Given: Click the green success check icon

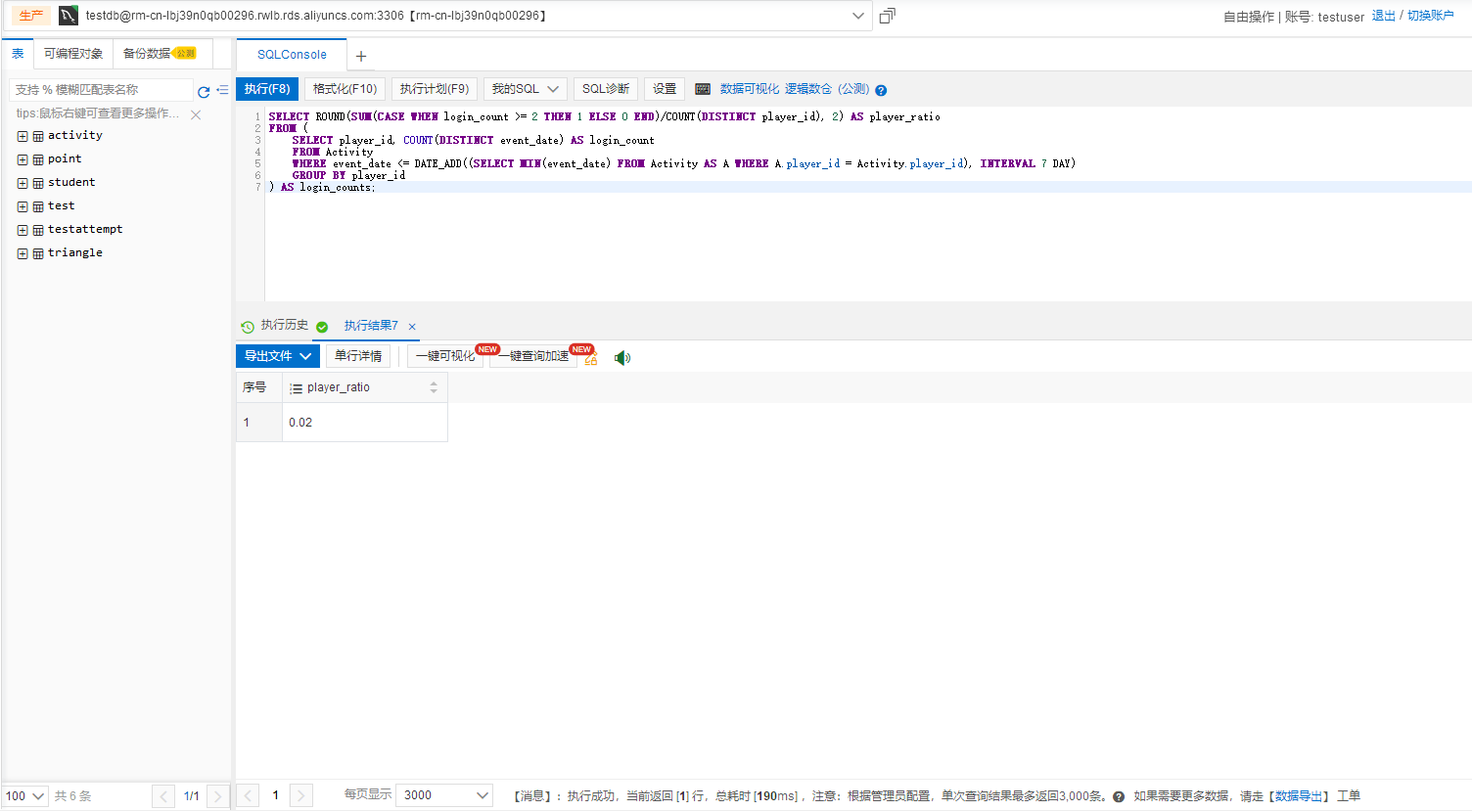Looking at the screenshot, I should [x=322, y=327].
